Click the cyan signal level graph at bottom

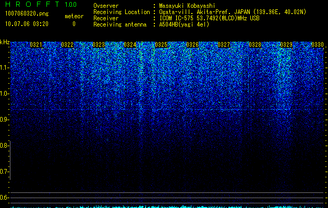click(x=167, y=207)
